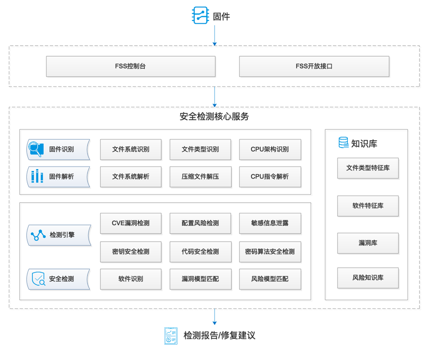430x349 pixels.
Task: Click the 漏洞模型匹配 box
Action: (x=200, y=279)
